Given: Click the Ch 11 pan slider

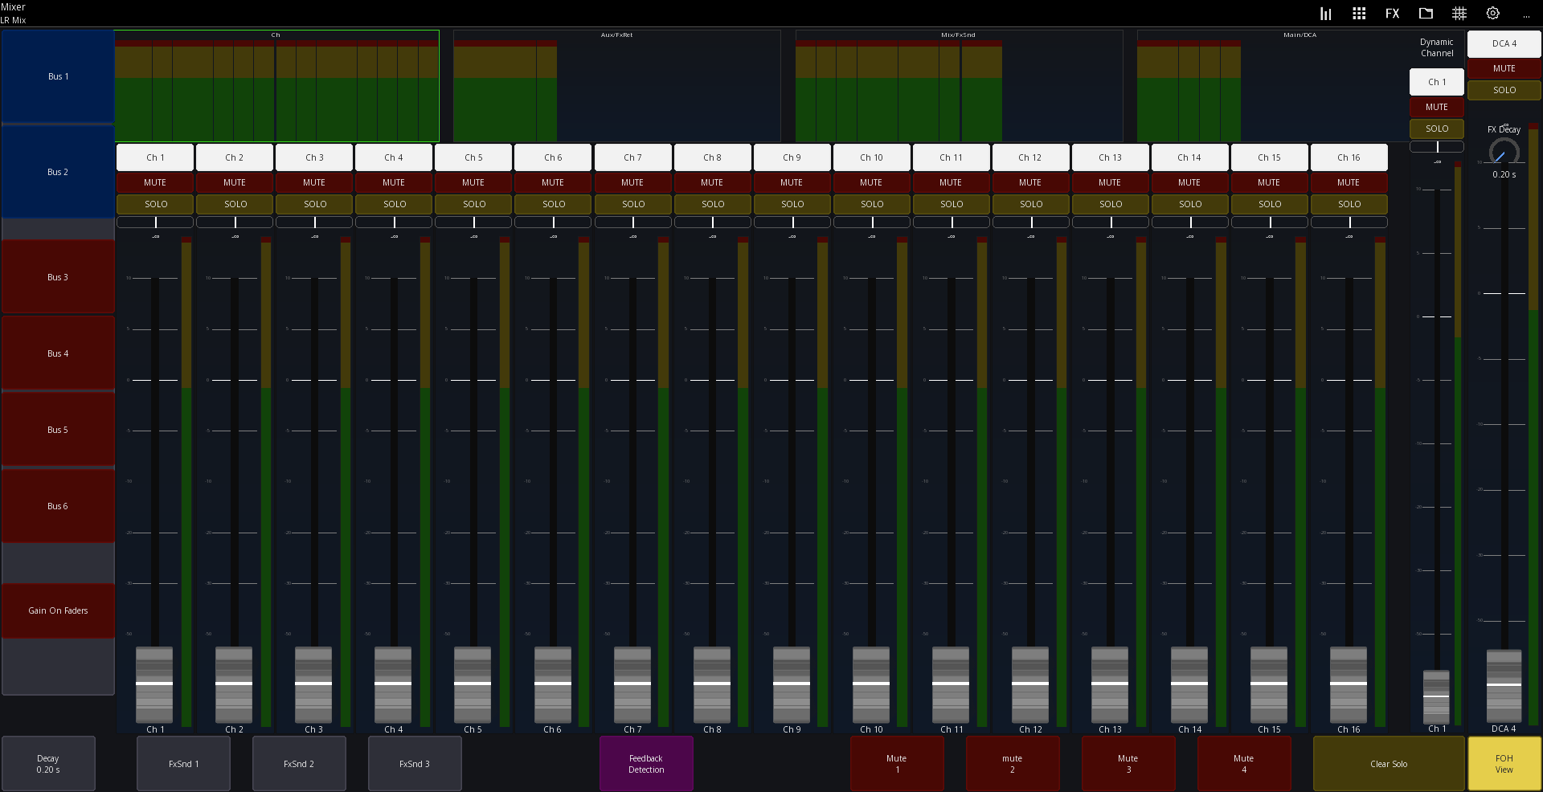Looking at the screenshot, I should tap(951, 222).
